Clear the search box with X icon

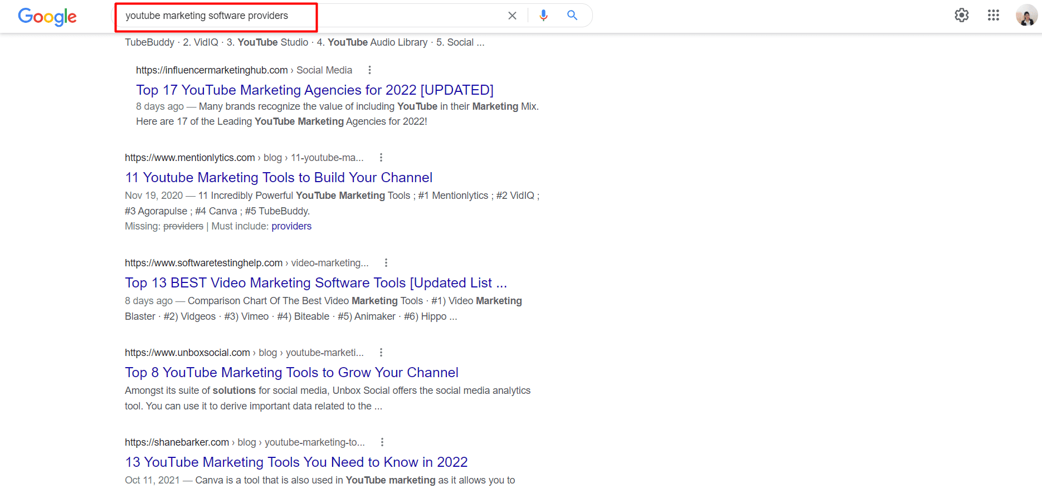[x=512, y=16]
